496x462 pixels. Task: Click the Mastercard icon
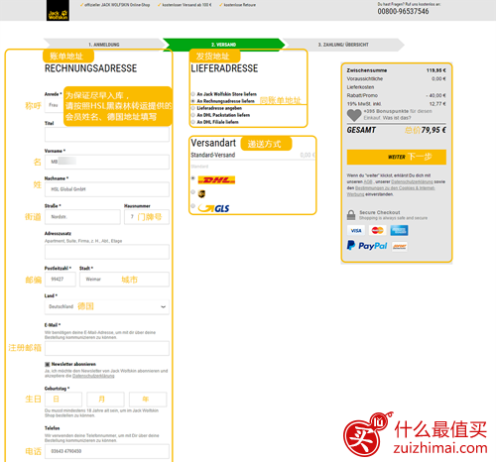(x=377, y=230)
